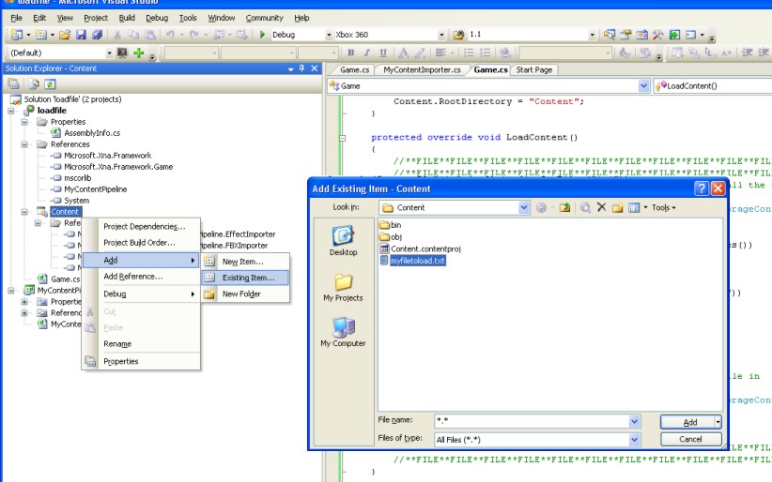Click the Save All icon

[x=98, y=35]
